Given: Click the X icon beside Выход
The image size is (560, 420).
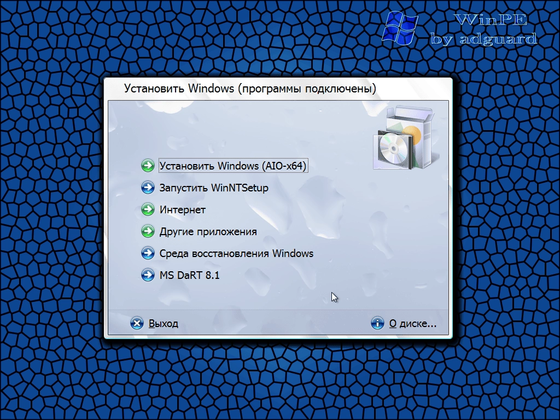Looking at the screenshot, I should click(137, 323).
